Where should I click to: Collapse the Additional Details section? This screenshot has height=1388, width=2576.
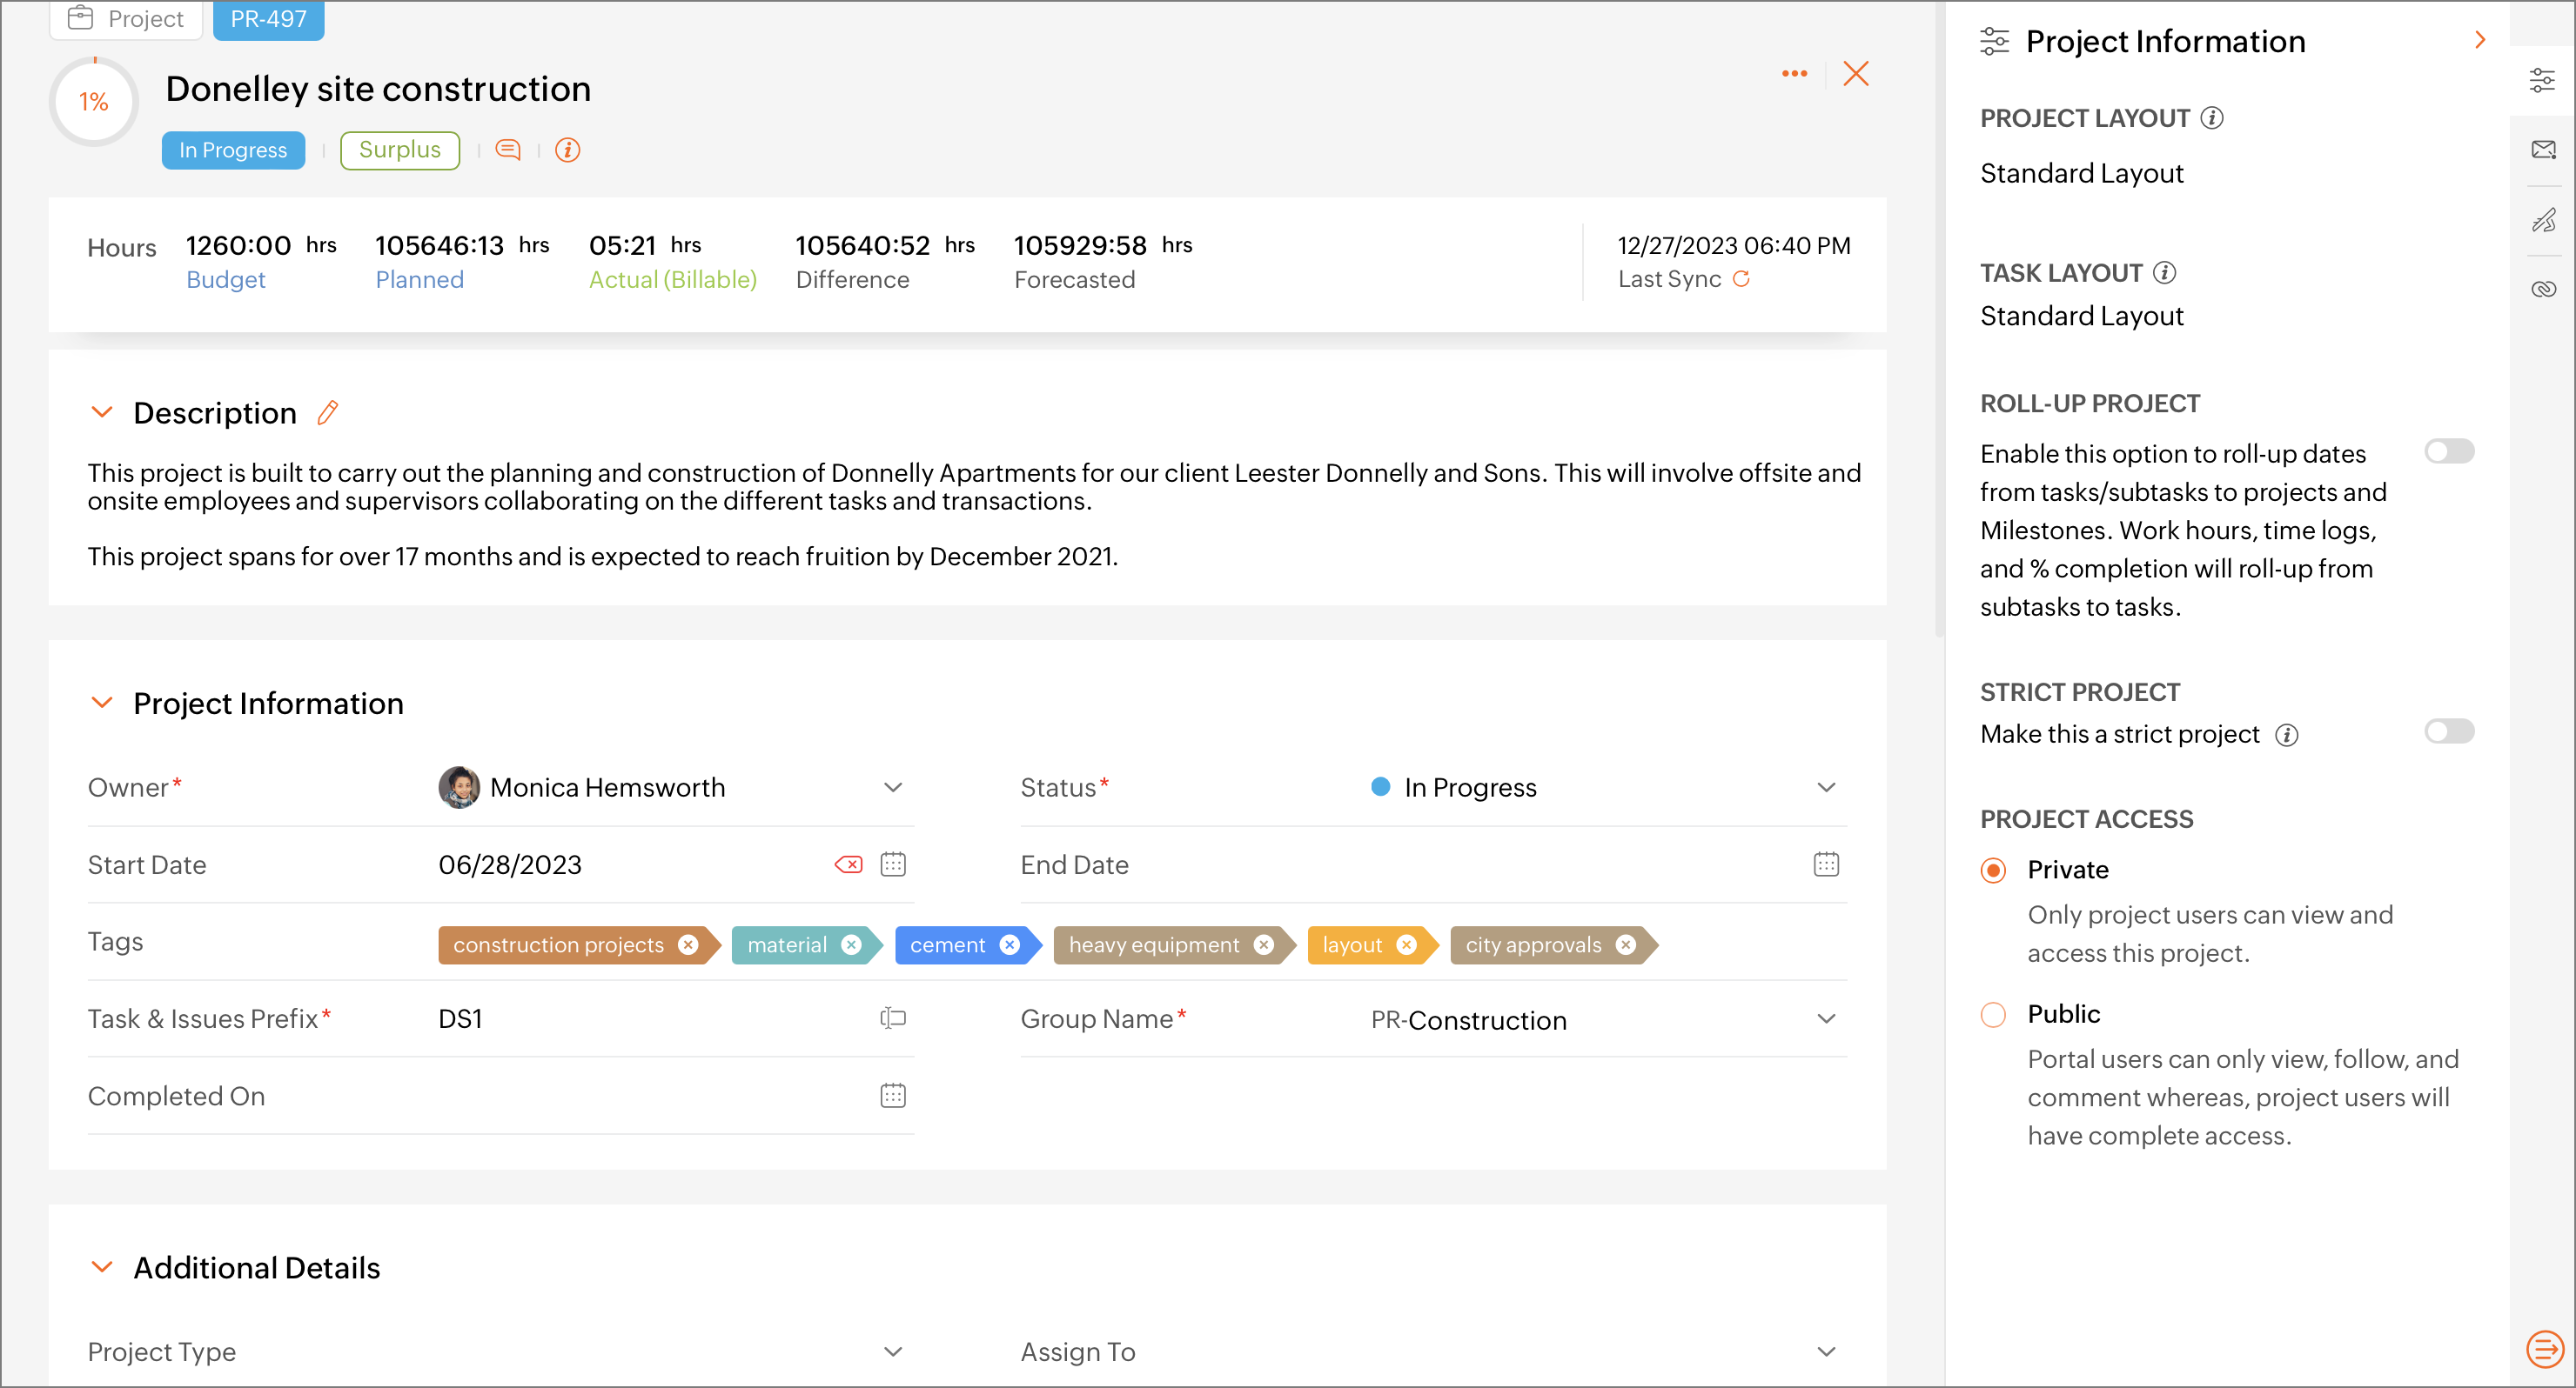point(102,1267)
